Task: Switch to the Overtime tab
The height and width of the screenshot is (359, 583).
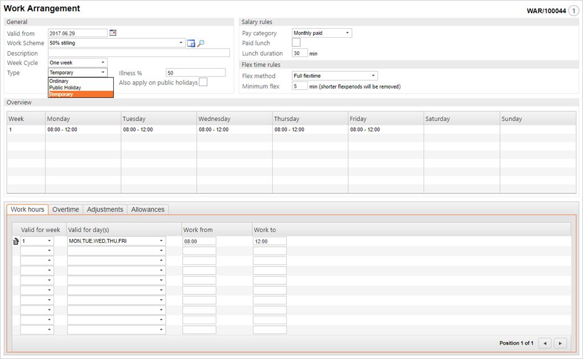Action: (65, 210)
